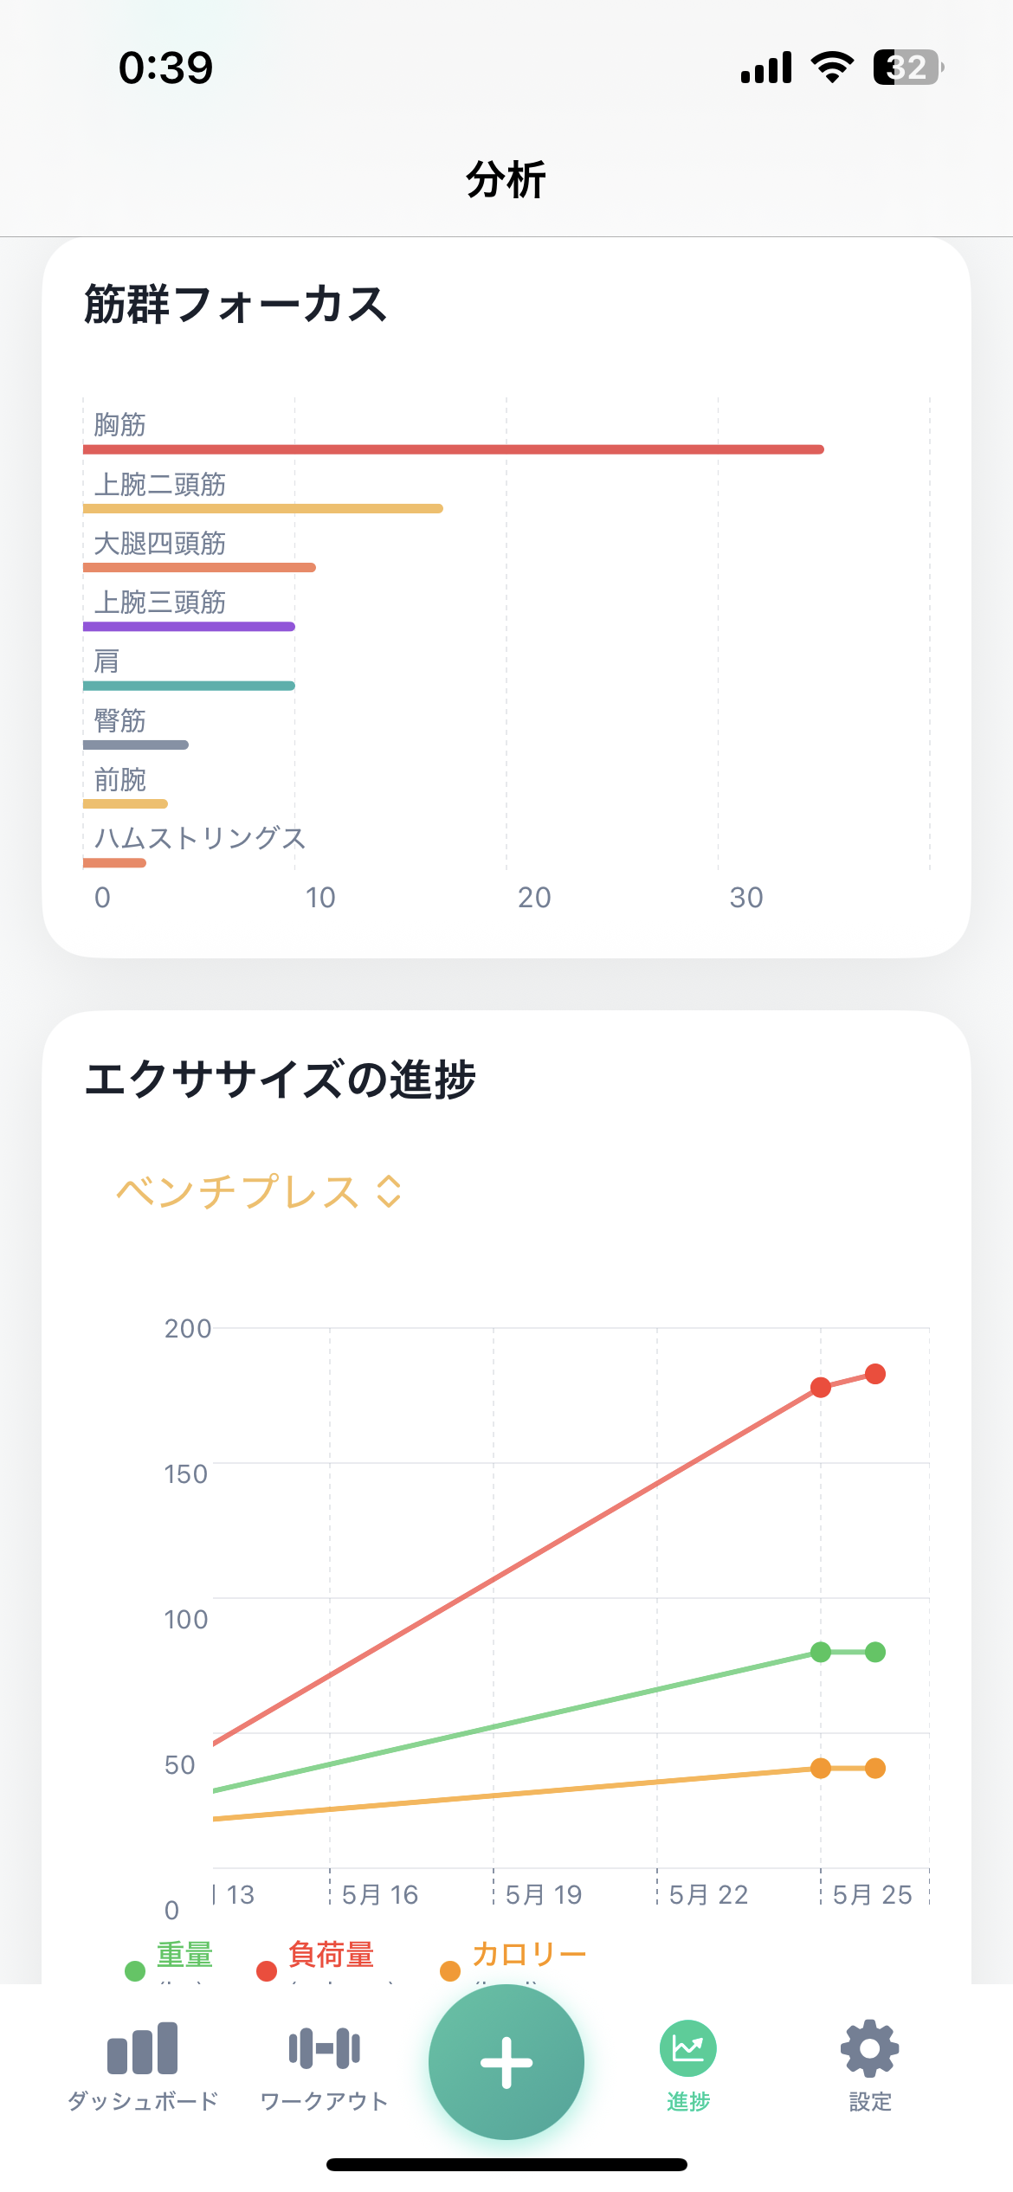Viewport: 1013px width, 2192px height.
Task: Tap the battery indicator in status bar
Action: point(907,68)
